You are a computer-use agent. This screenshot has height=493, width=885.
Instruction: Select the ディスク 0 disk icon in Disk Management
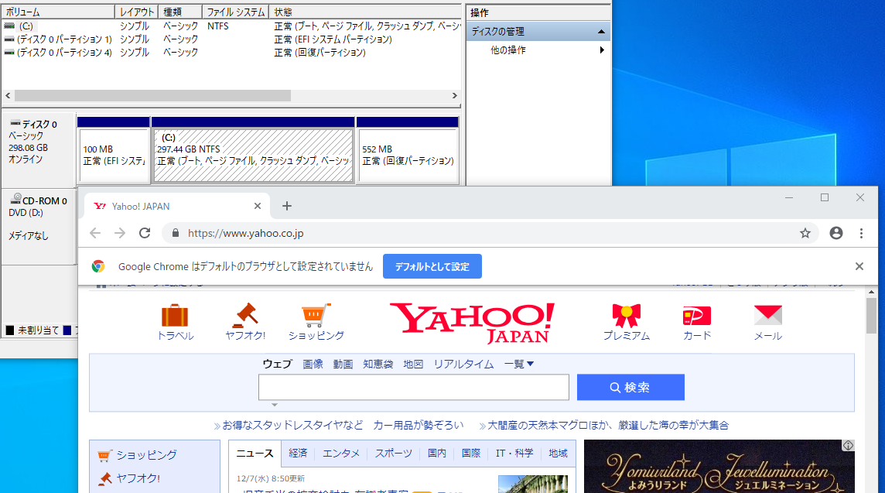click(x=15, y=123)
